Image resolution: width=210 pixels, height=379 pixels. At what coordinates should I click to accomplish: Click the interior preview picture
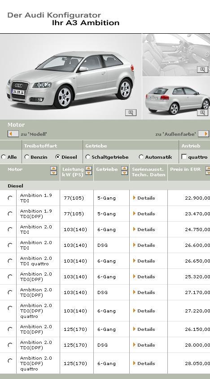176,55
